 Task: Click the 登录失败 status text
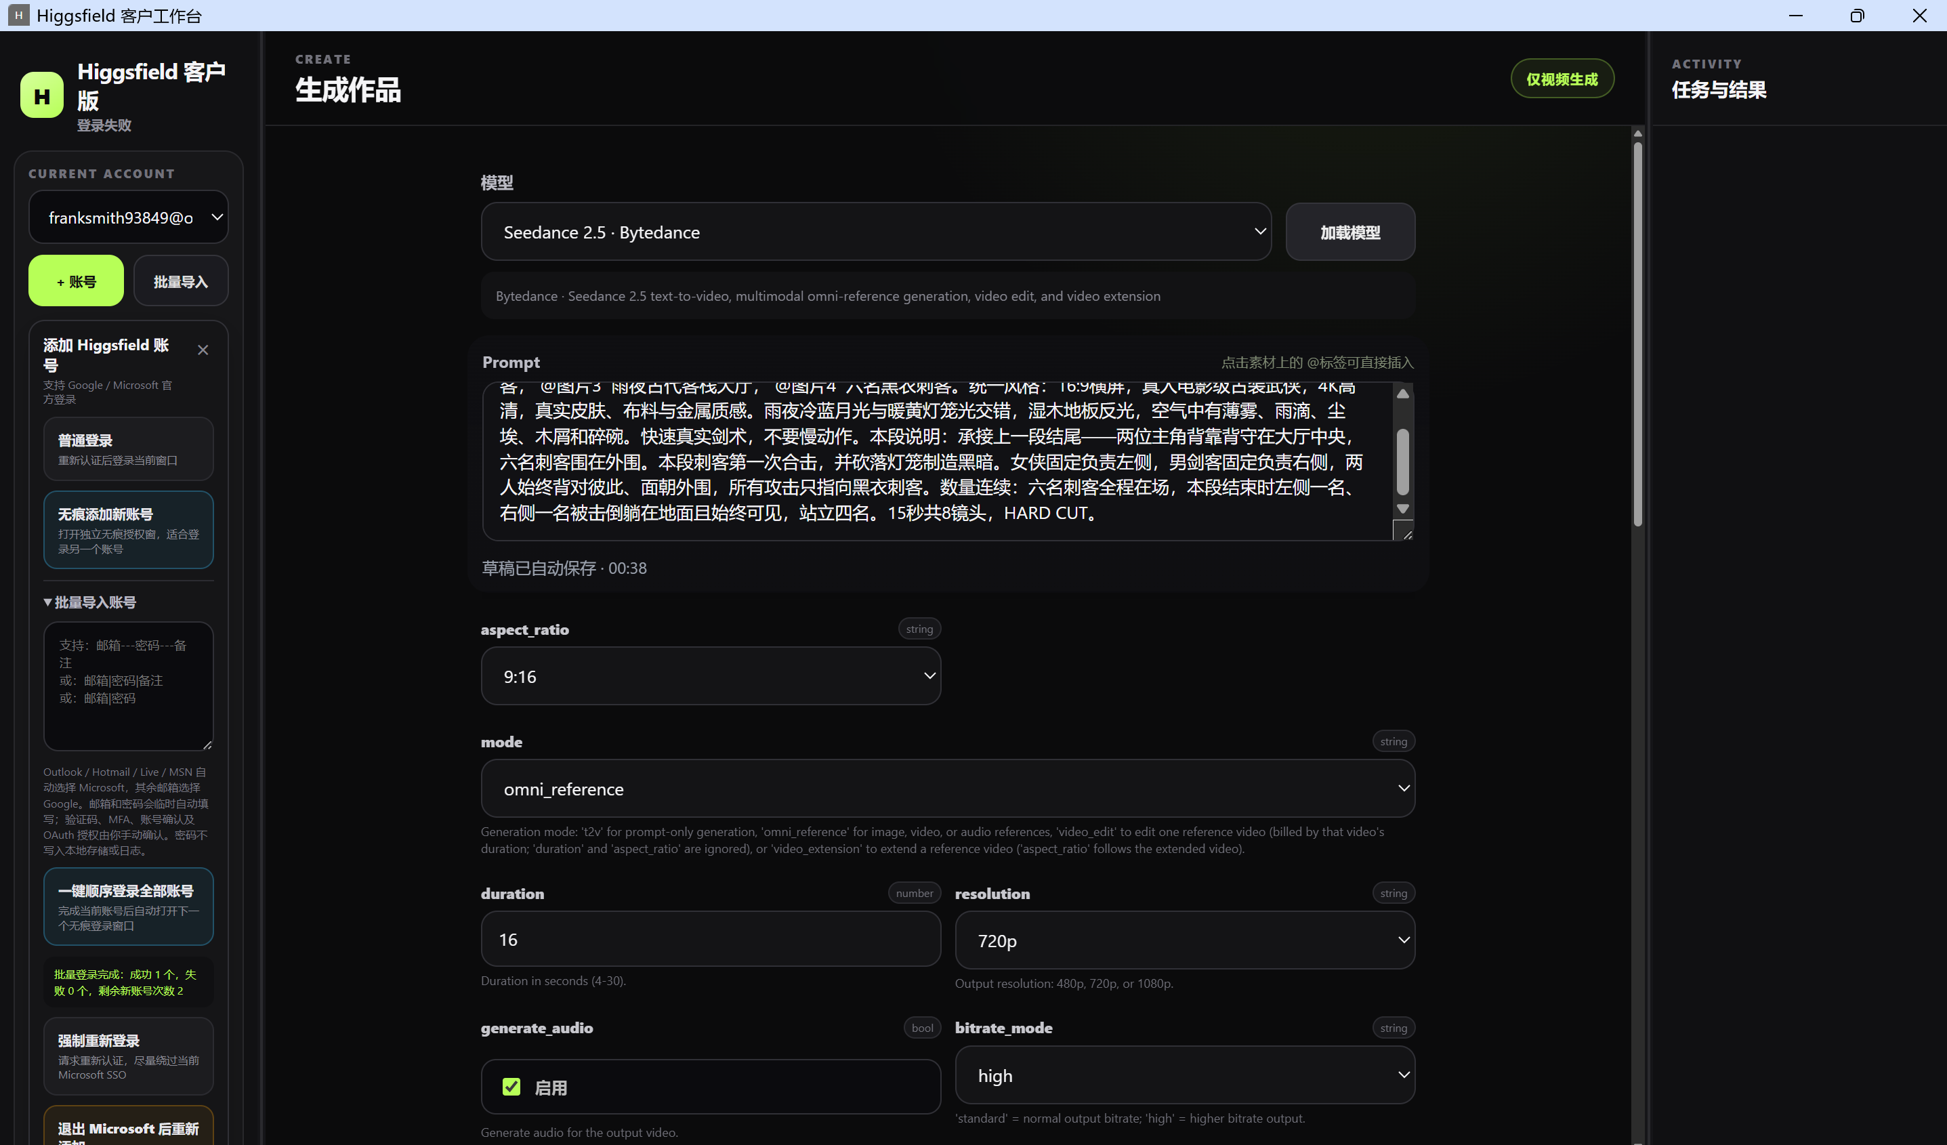click(104, 125)
